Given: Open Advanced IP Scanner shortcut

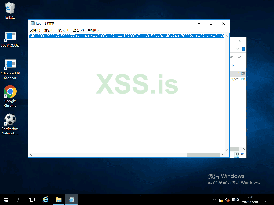Looking at the screenshot, I should coord(10,69).
